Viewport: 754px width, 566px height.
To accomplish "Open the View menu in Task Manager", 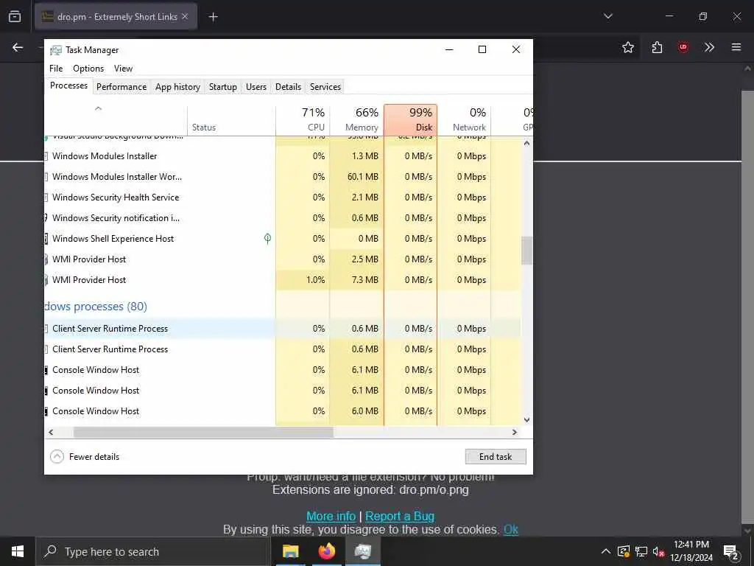I will (x=123, y=69).
